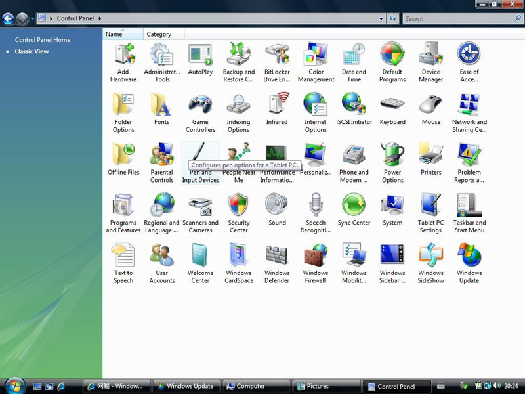Open Default Programs
Screen dimensions: 525x394
coord(392,63)
